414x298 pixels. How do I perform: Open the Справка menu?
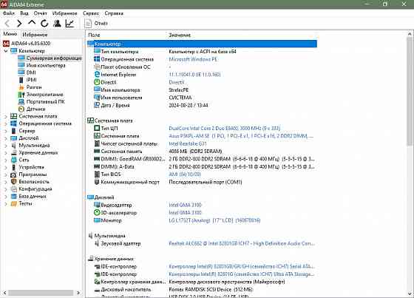[114, 13]
